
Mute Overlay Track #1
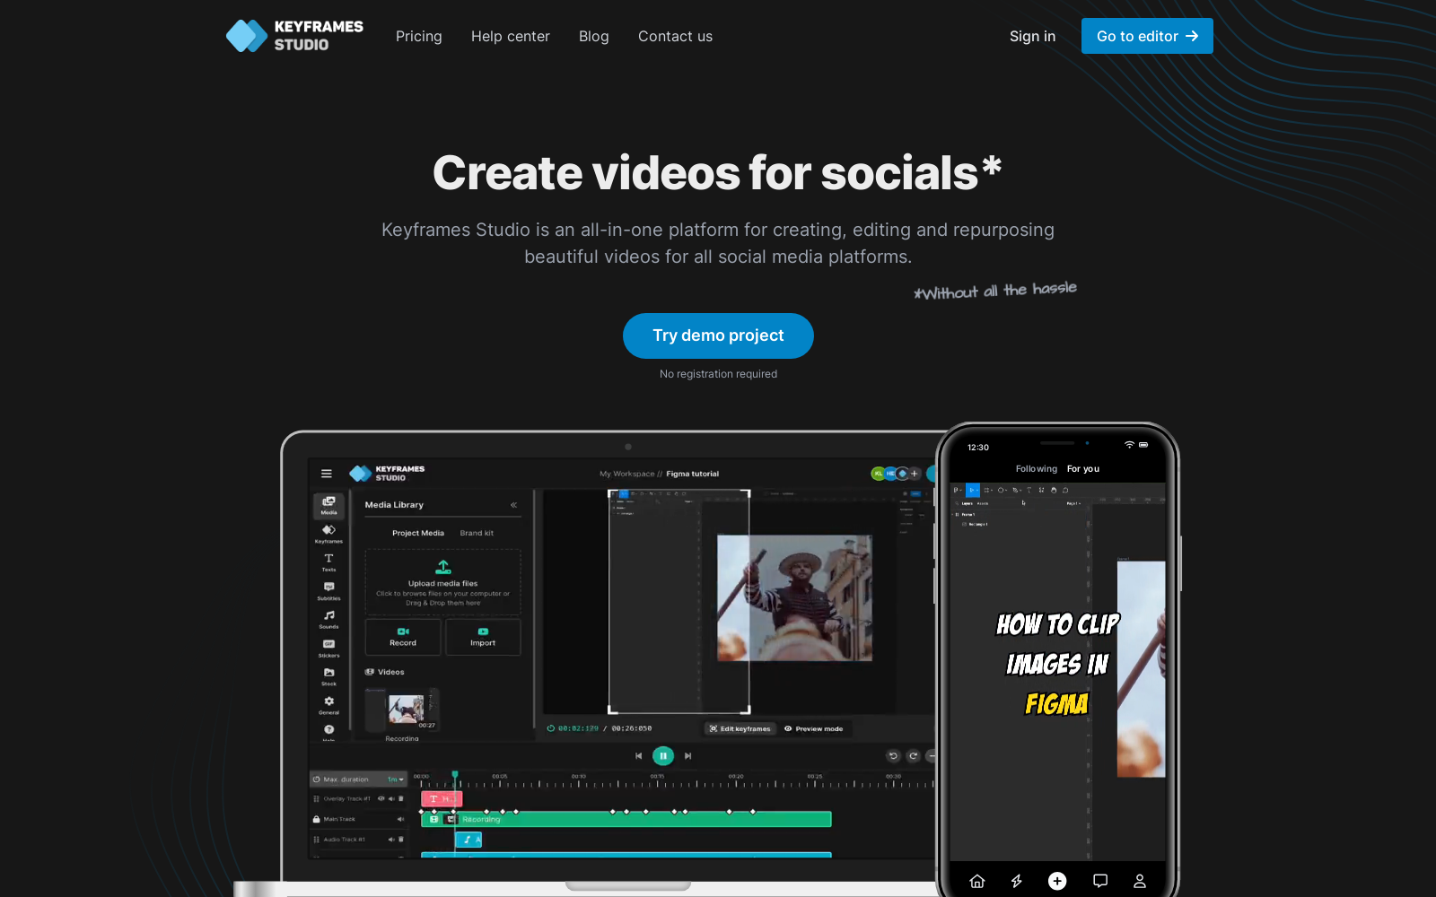(391, 798)
